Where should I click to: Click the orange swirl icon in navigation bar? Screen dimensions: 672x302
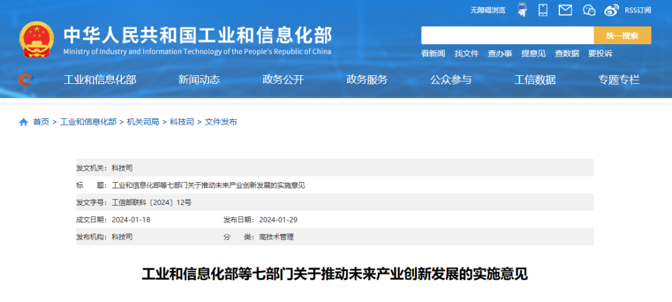pos(26,79)
